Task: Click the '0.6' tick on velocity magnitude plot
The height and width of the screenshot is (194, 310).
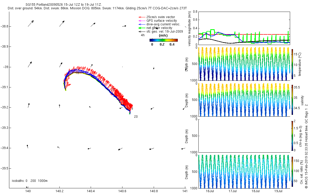Action: (195, 20)
